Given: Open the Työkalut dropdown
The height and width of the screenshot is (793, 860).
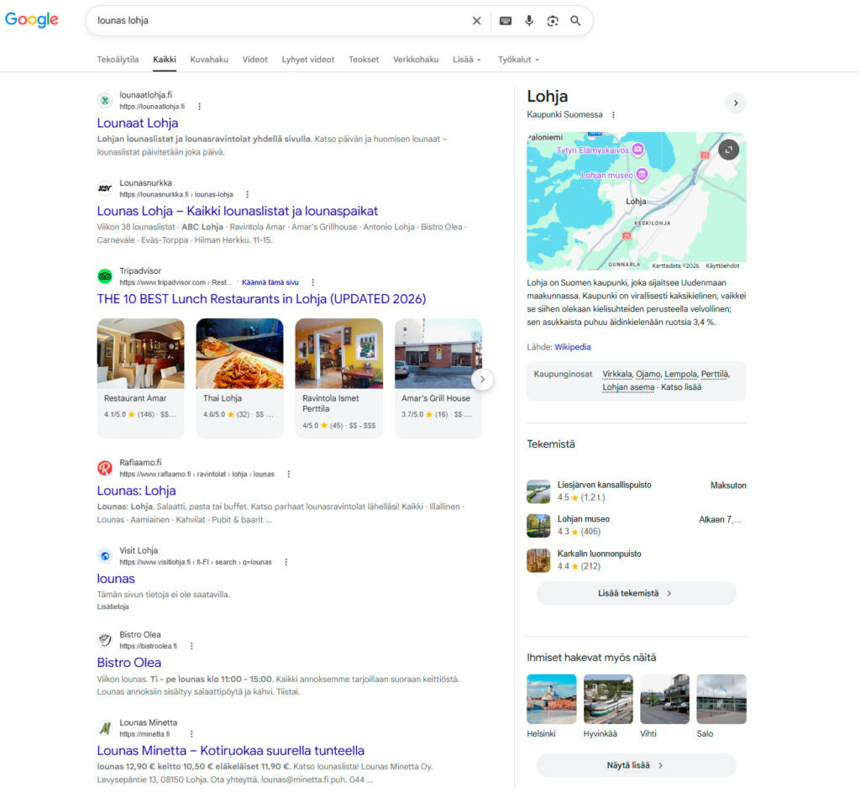Looking at the screenshot, I should tap(518, 60).
